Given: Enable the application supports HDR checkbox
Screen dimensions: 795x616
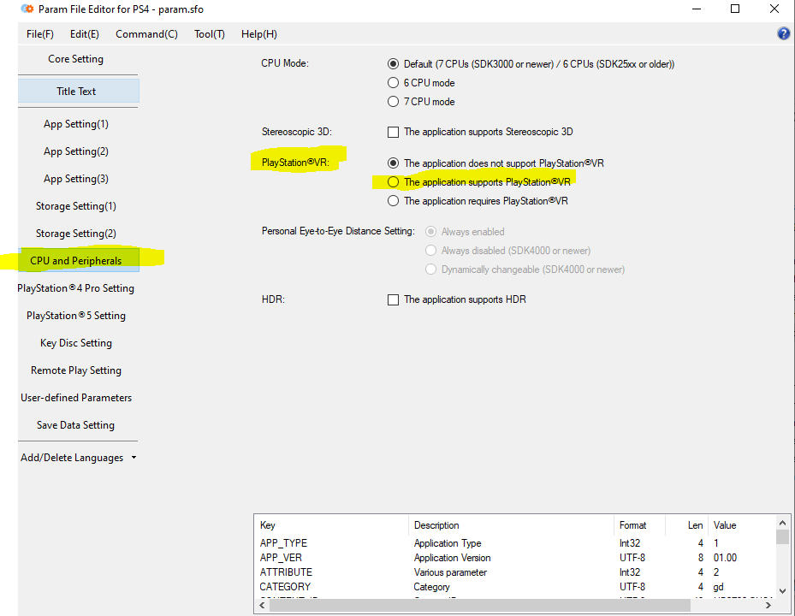Looking at the screenshot, I should point(393,299).
